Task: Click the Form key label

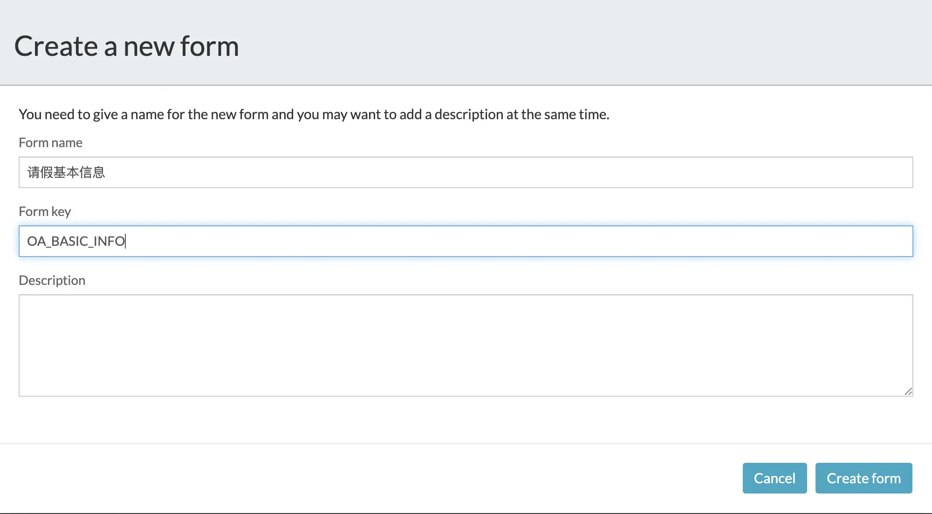Action: (45, 211)
